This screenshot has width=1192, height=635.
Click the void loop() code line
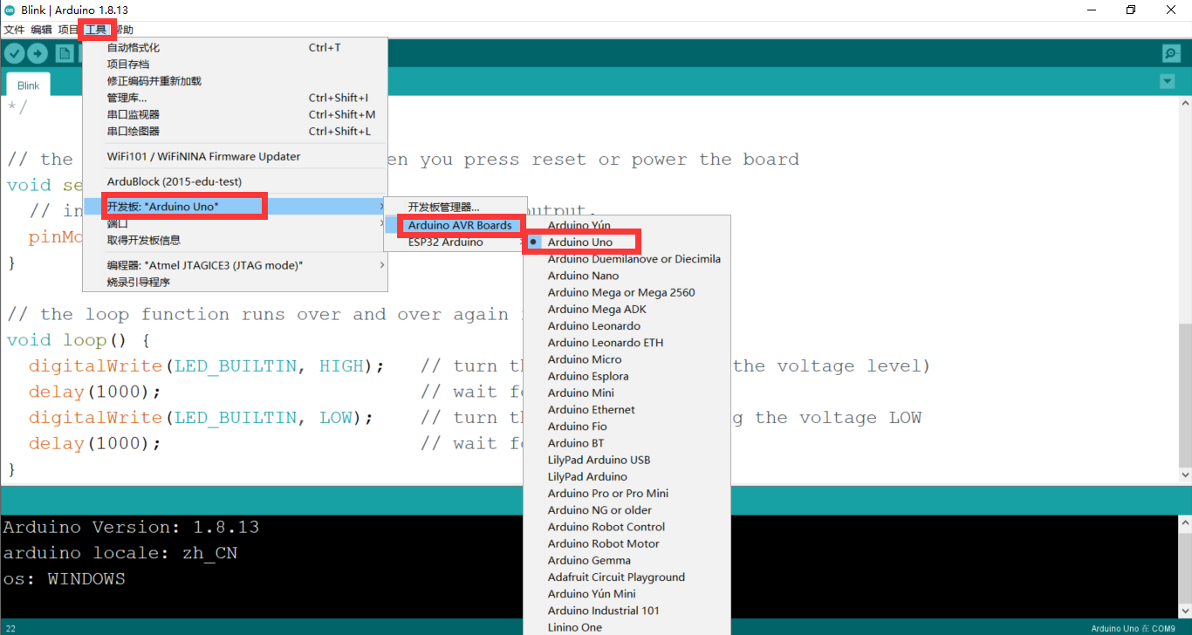pos(79,340)
